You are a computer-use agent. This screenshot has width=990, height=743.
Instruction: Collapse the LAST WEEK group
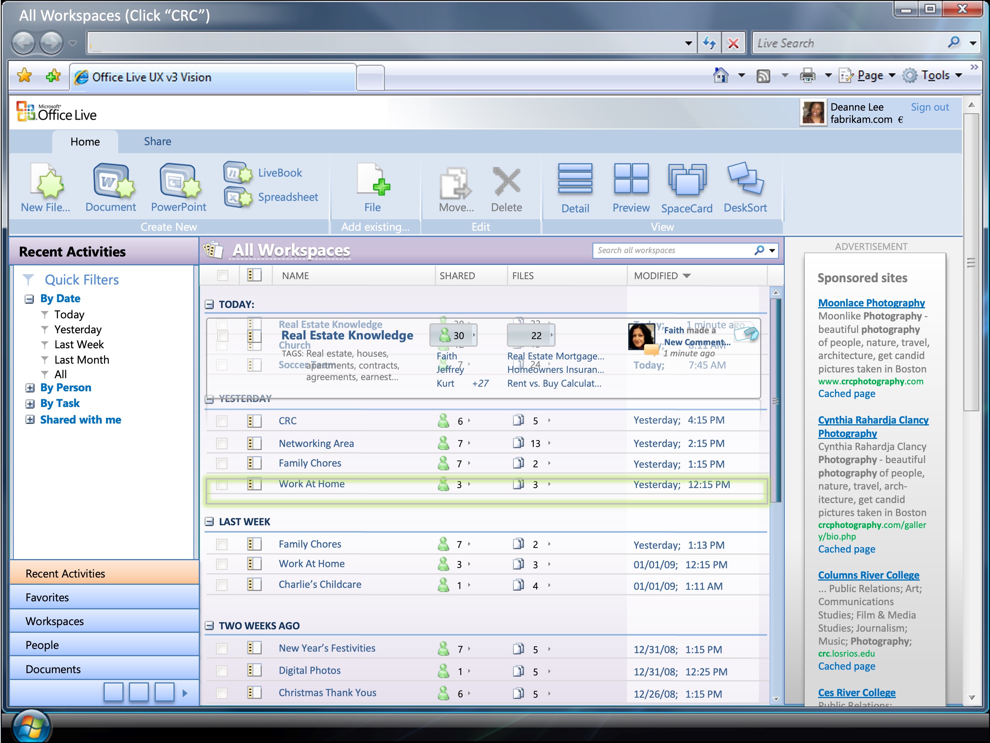(209, 522)
